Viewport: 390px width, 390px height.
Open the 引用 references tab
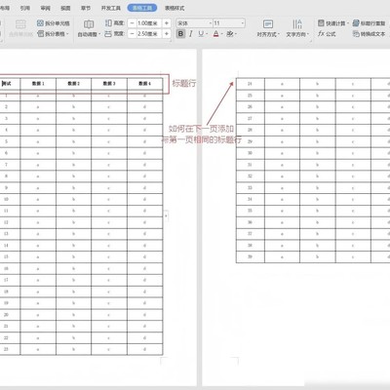click(x=25, y=8)
